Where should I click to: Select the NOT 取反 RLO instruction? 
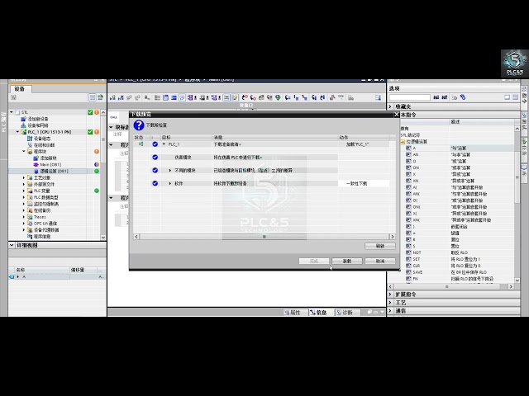[x=459, y=252]
